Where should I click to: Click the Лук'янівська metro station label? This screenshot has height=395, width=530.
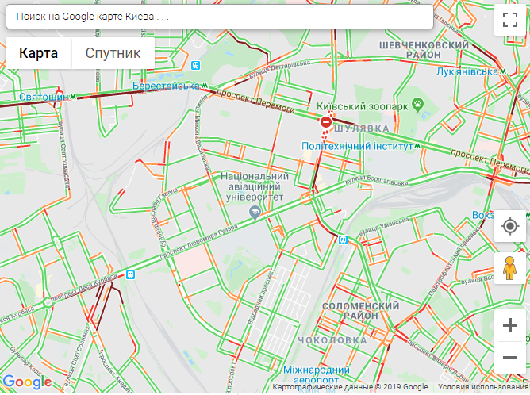(x=467, y=71)
